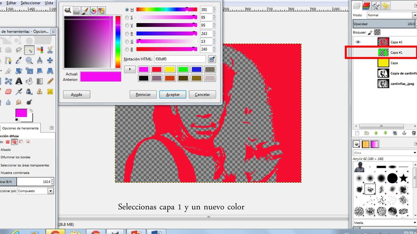
Task: Switch to the Paths tab
Action: [376, 6]
